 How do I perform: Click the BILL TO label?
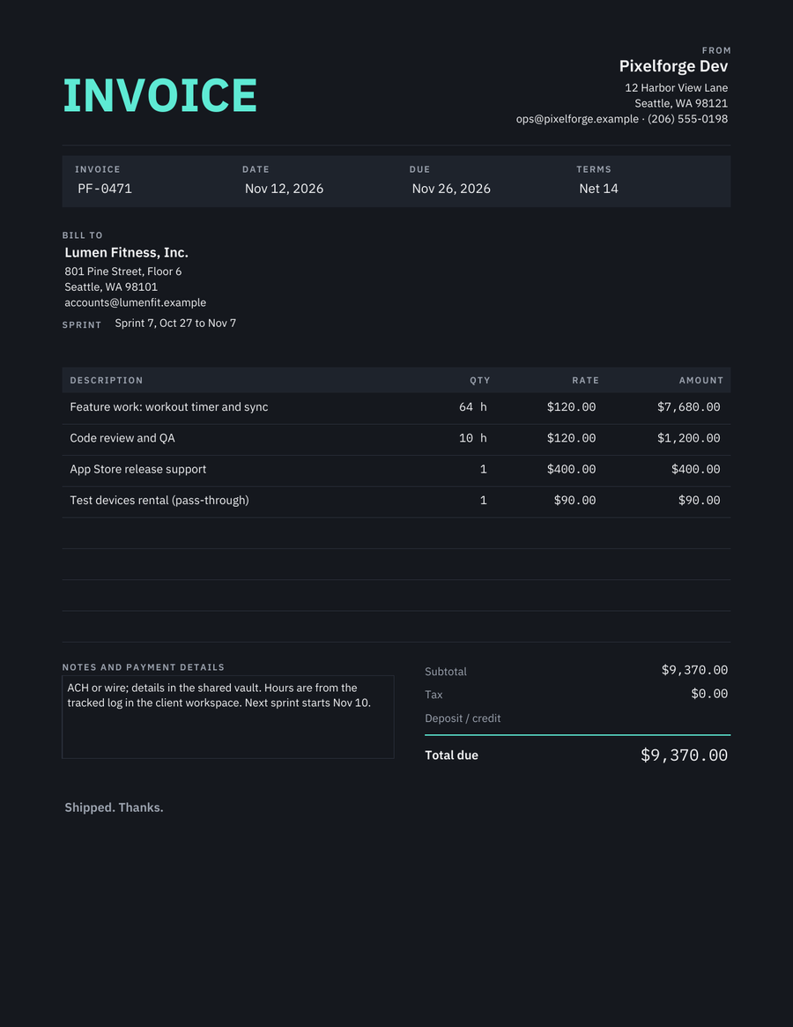point(83,235)
